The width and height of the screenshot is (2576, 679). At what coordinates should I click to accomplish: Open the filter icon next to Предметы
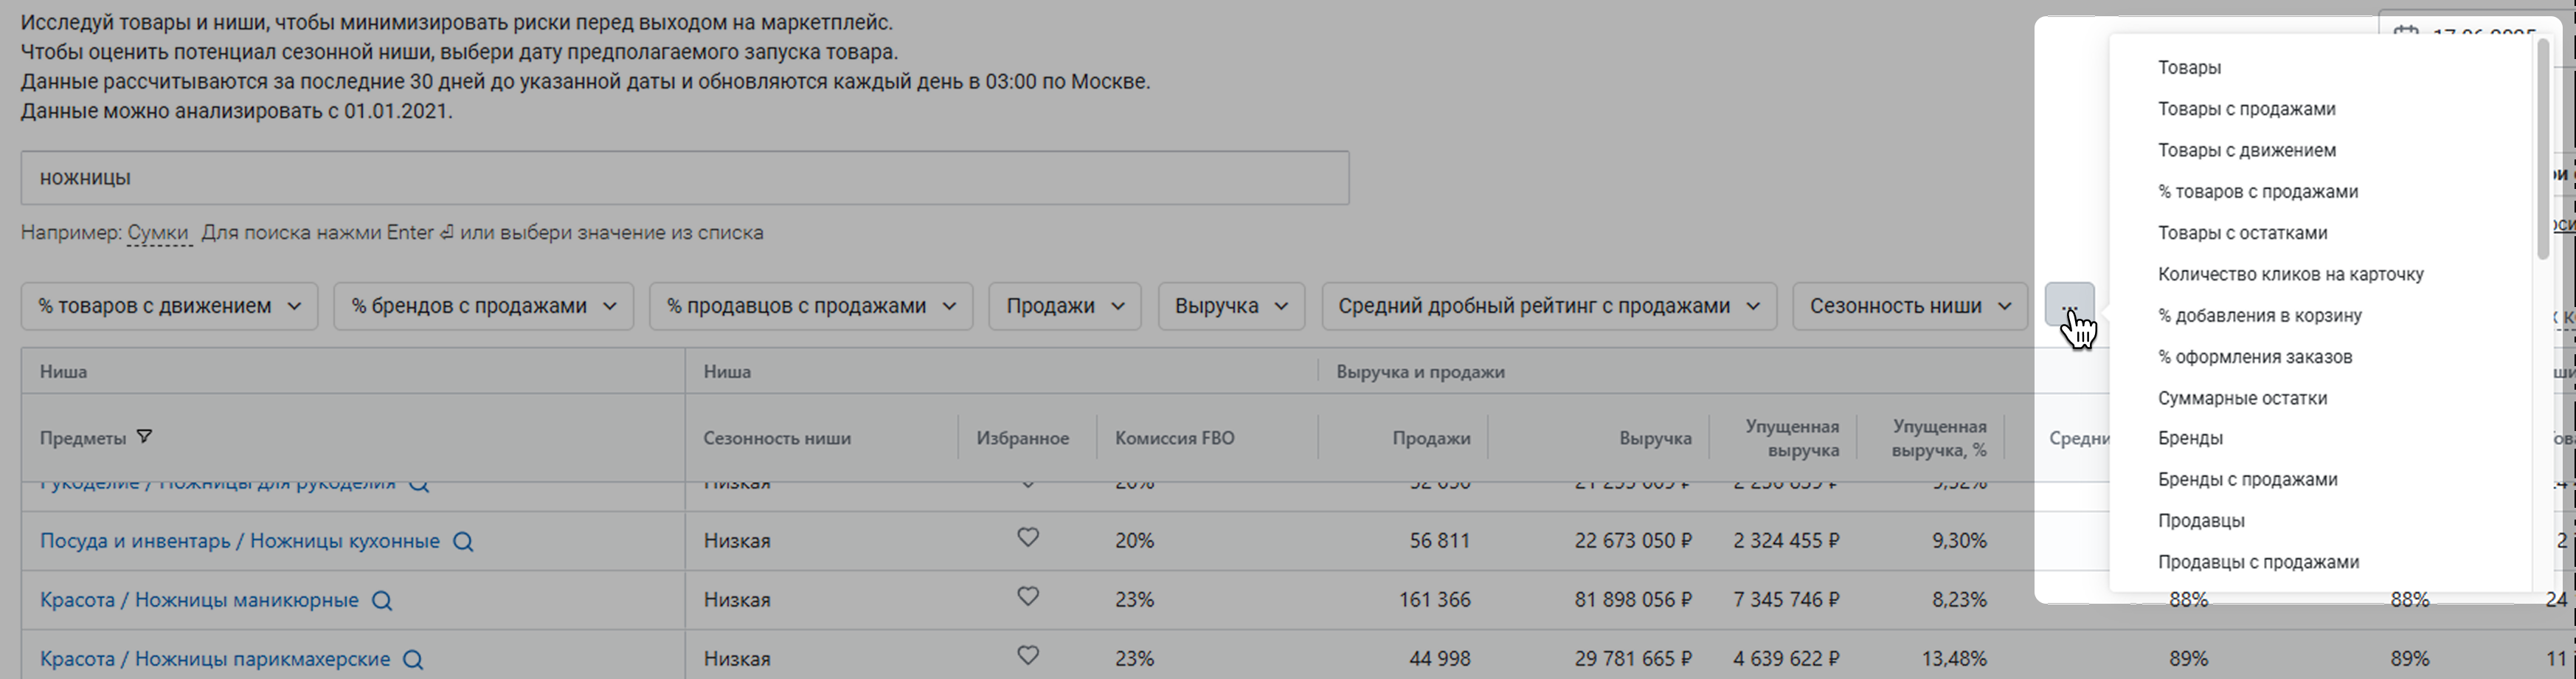tap(144, 437)
